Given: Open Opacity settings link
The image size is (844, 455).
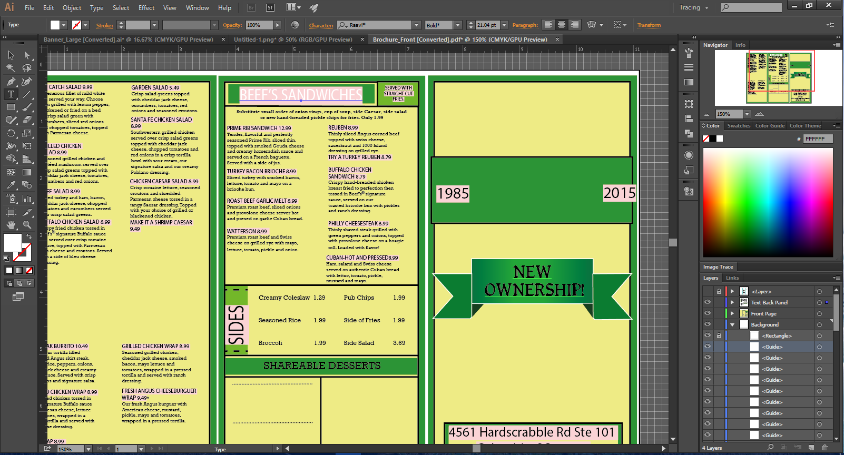Looking at the screenshot, I should click(232, 25).
